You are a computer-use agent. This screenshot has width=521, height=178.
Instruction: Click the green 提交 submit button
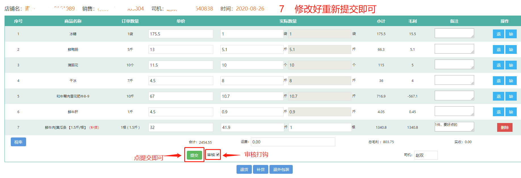pyautogui.click(x=194, y=155)
